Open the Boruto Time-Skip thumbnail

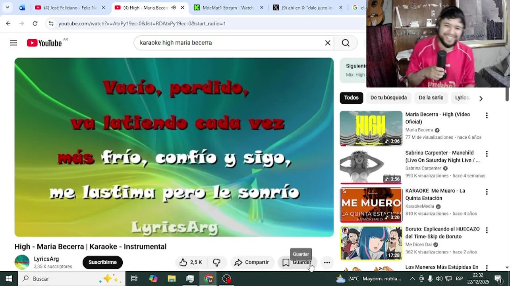(x=371, y=243)
